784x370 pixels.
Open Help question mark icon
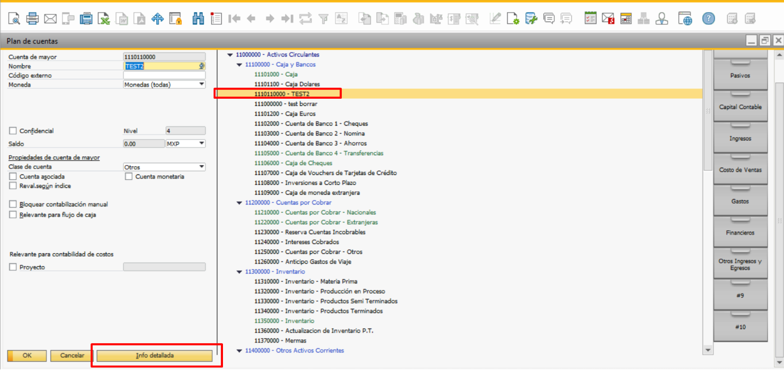708,19
